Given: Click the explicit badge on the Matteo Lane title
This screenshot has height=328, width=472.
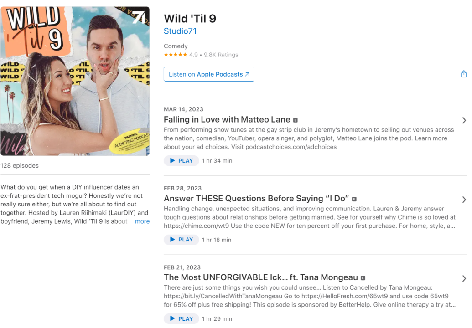Looking at the screenshot, I should pyautogui.click(x=296, y=120).
